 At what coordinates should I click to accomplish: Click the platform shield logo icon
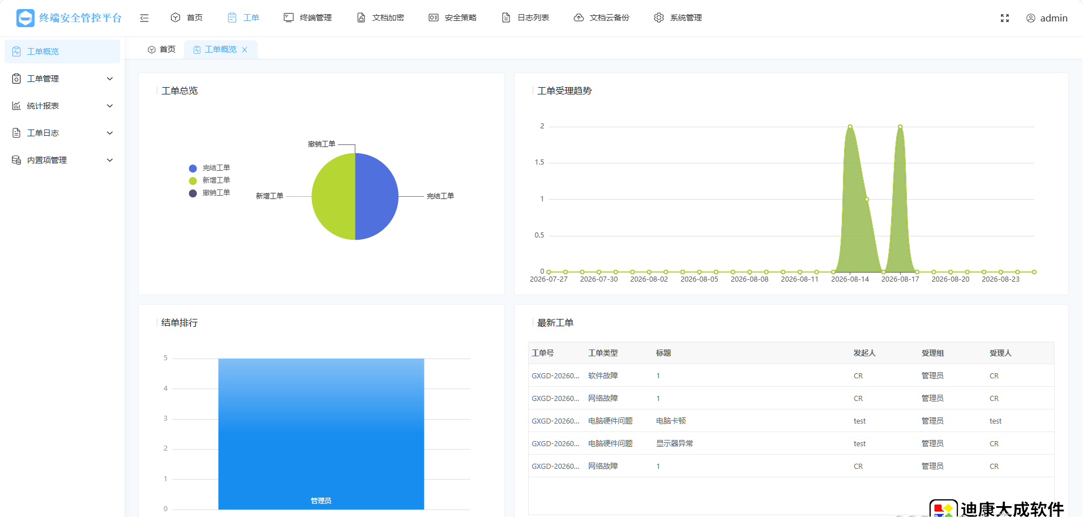tap(25, 18)
